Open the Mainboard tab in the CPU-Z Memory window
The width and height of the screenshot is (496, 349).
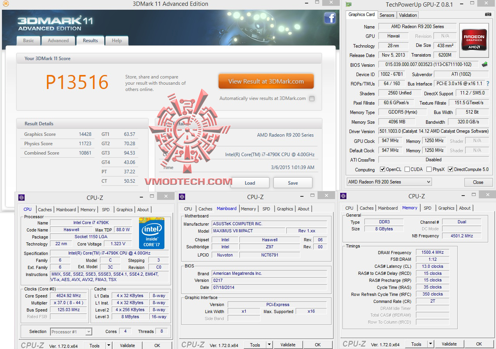[x=388, y=208]
